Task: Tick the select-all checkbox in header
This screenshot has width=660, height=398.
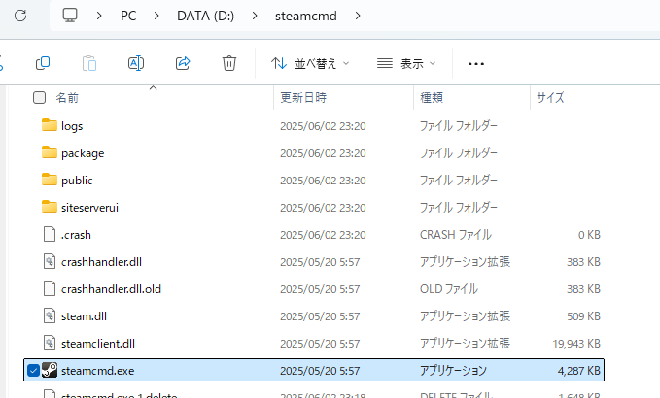Action: [39, 97]
